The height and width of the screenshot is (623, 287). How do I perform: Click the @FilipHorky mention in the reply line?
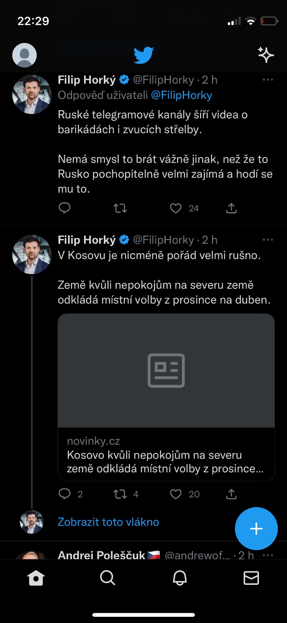click(x=182, y=95)
